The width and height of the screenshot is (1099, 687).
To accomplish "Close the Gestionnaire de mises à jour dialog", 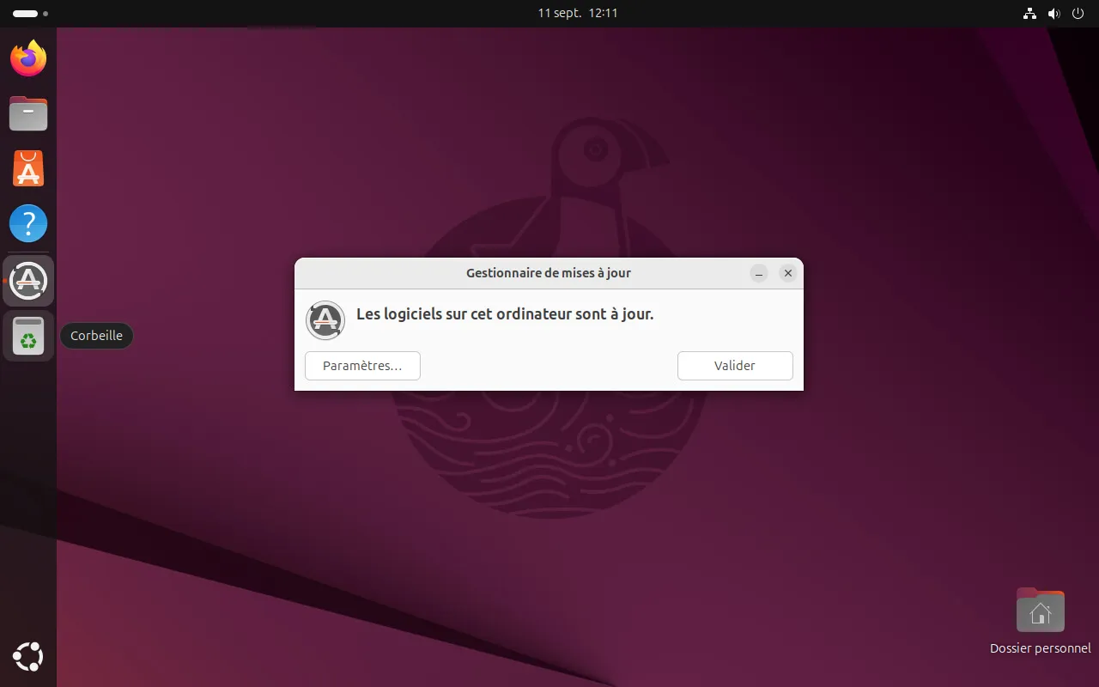I will tap(787, 273).
